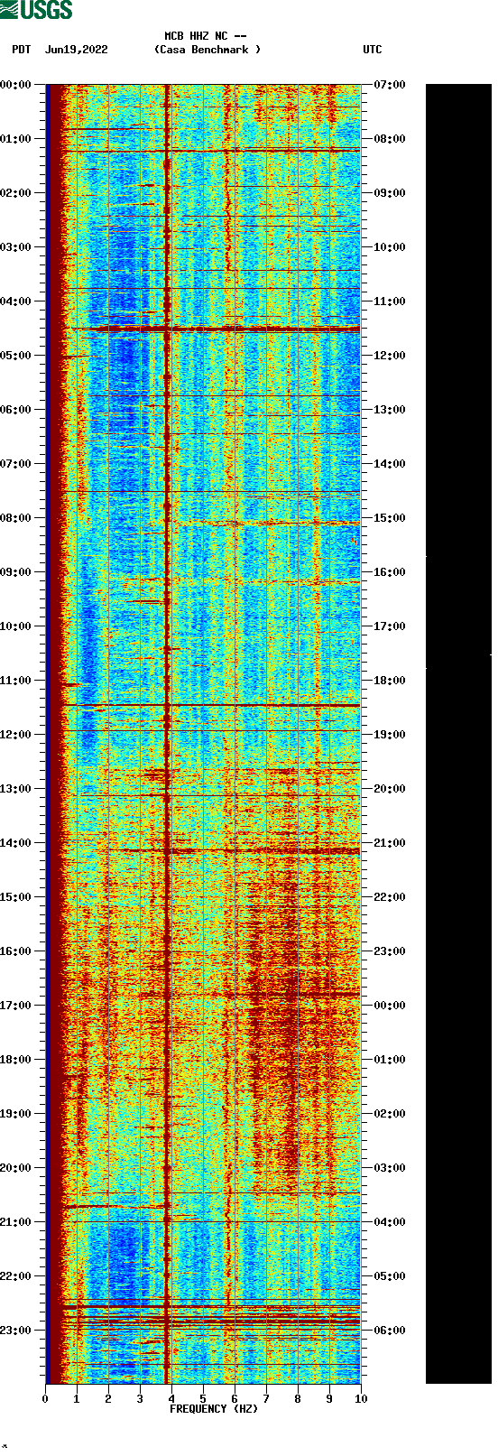This screenshot has width=498, height=1456.
Task: Click the 07:00 PDT time label
Action: tap(15, 464)
